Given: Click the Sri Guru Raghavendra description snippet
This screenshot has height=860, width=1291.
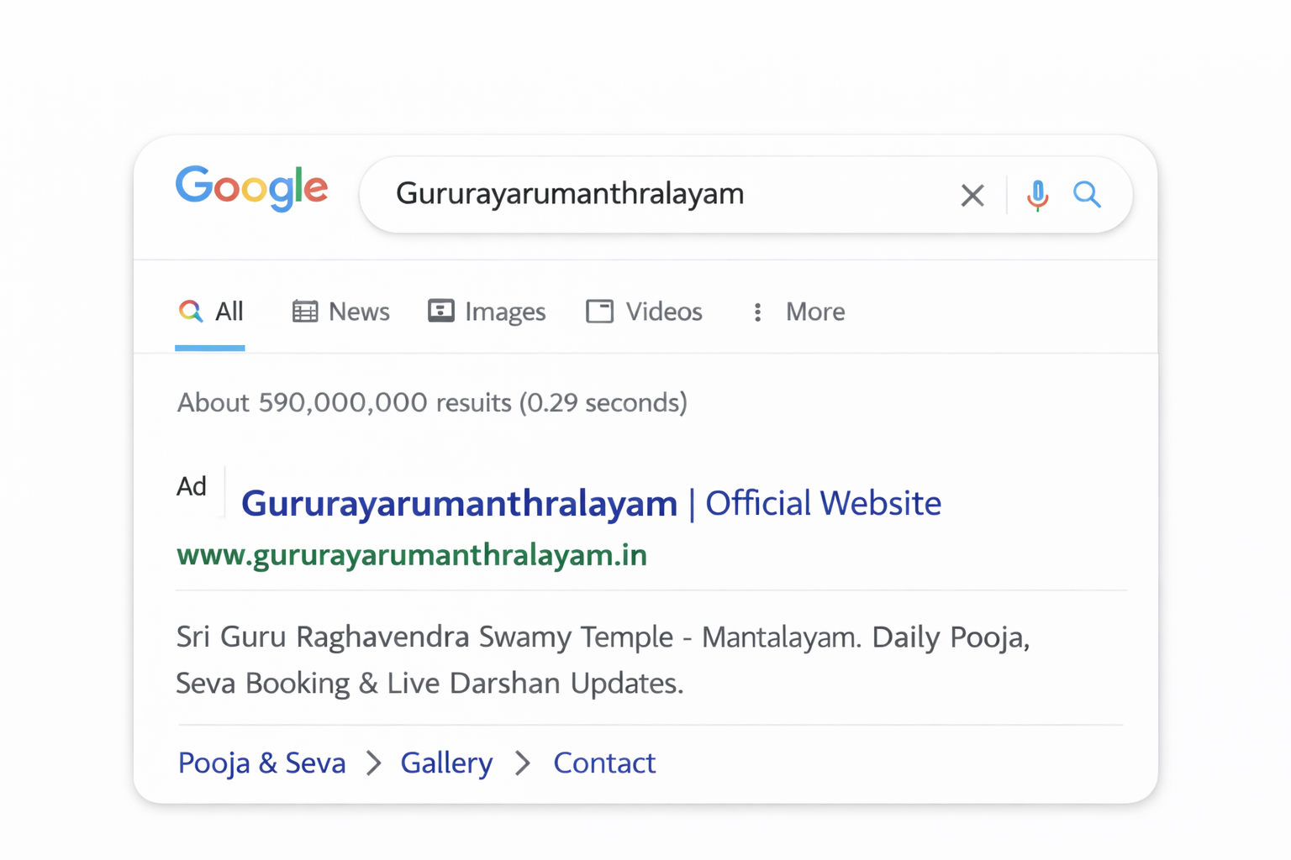Looking at the screenshot, I should 603,659.
